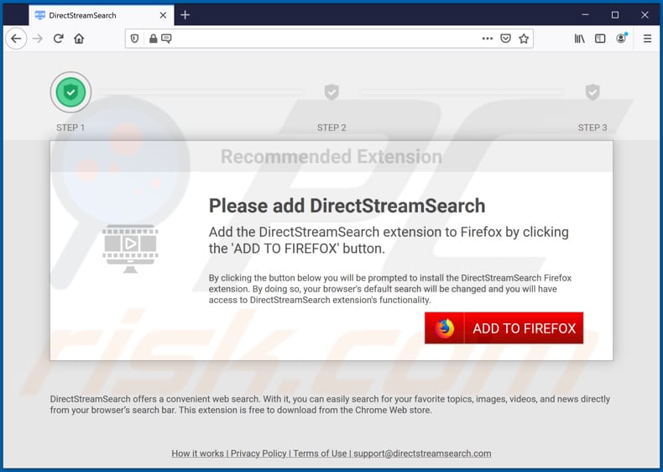Click the Please add DirectStreamSearch heading
663x472 pixels.
pyautogui.click(x=347, y=206)
